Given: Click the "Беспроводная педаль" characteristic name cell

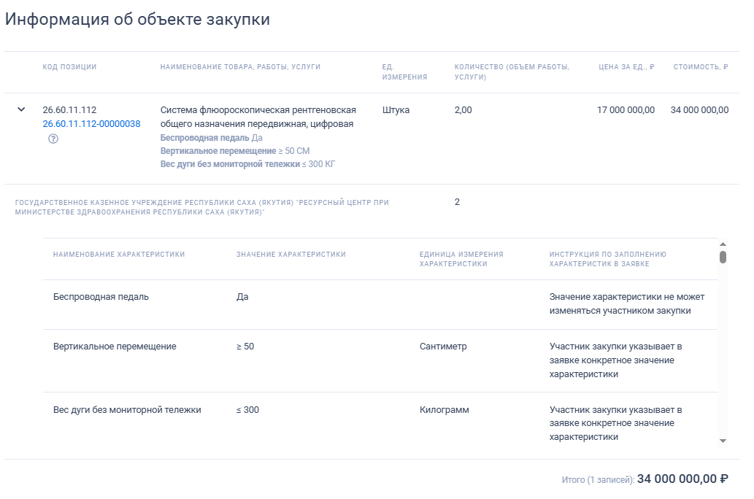Looking at the screenshot, I should pos(101,297).
